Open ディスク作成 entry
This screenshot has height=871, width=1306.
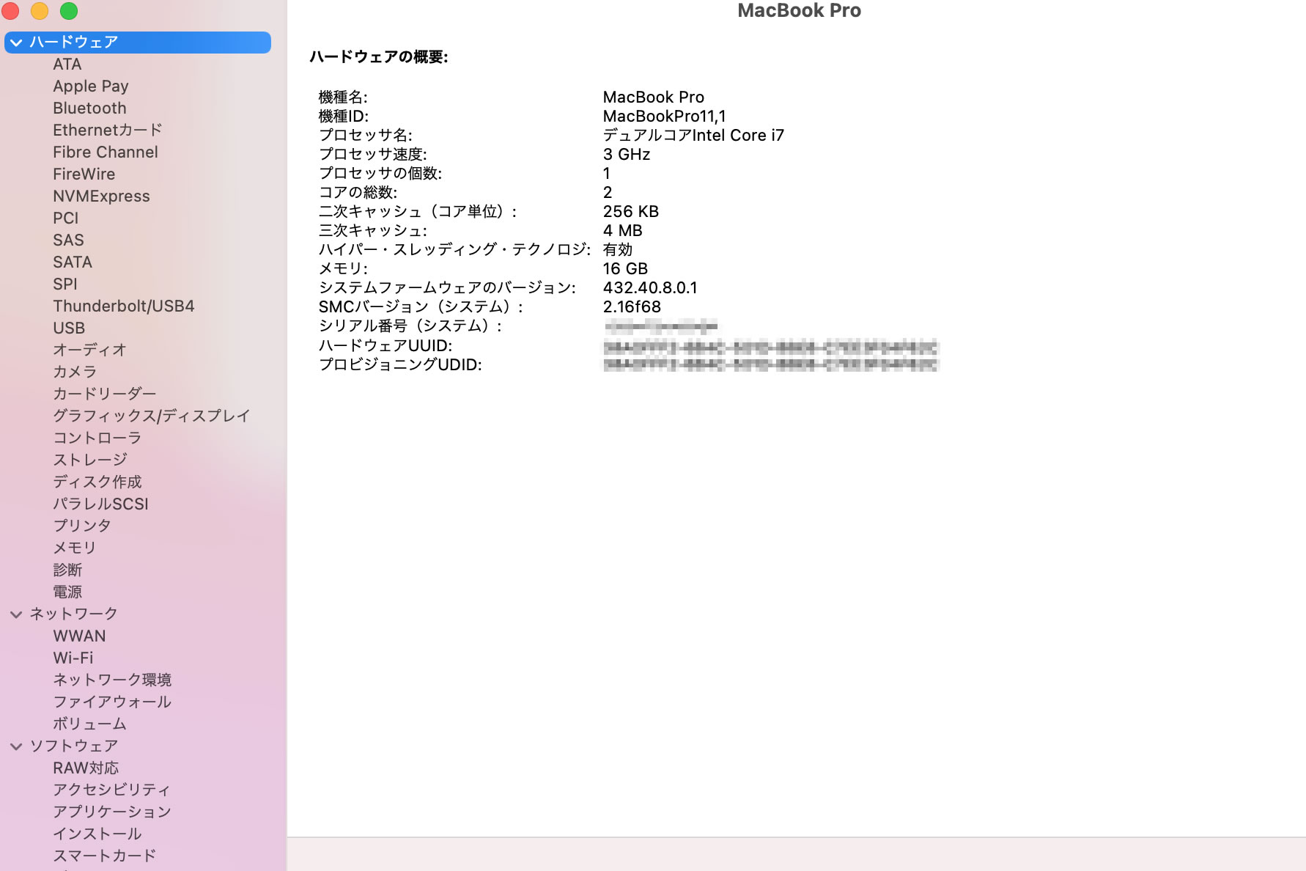click(x=97, y=482)
